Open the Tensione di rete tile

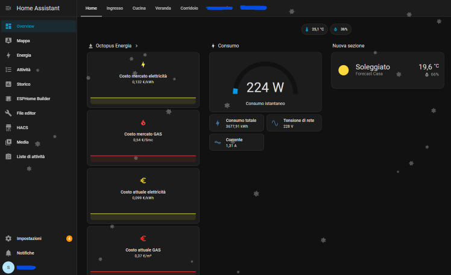pyautogui.click(x=294, y=123)
